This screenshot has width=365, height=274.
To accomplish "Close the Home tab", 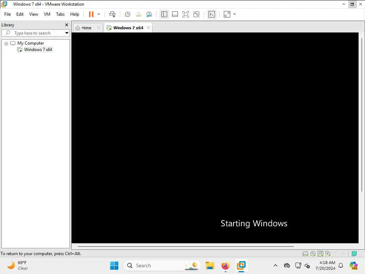I will [x=99, y=28].
